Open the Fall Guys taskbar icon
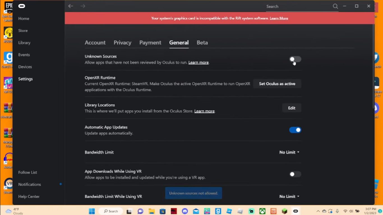 pyautogui.click(x=207, y=211)
